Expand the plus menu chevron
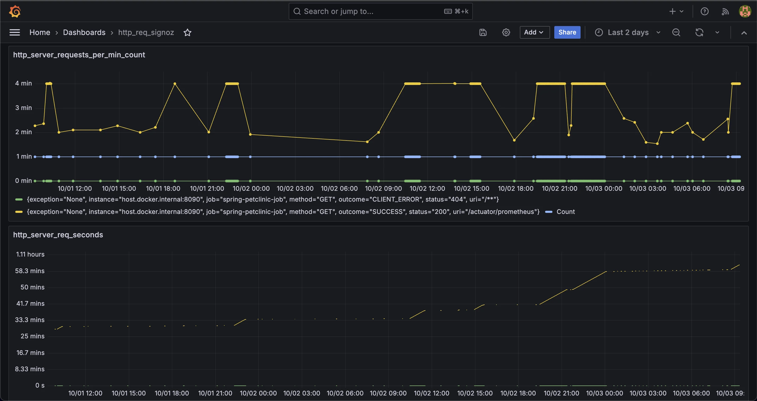757x401 pixels. [x=682, y=12]
